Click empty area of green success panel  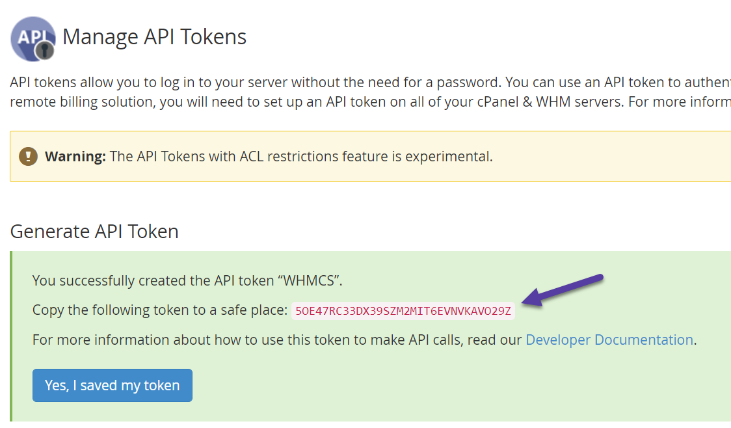(455, 388)
